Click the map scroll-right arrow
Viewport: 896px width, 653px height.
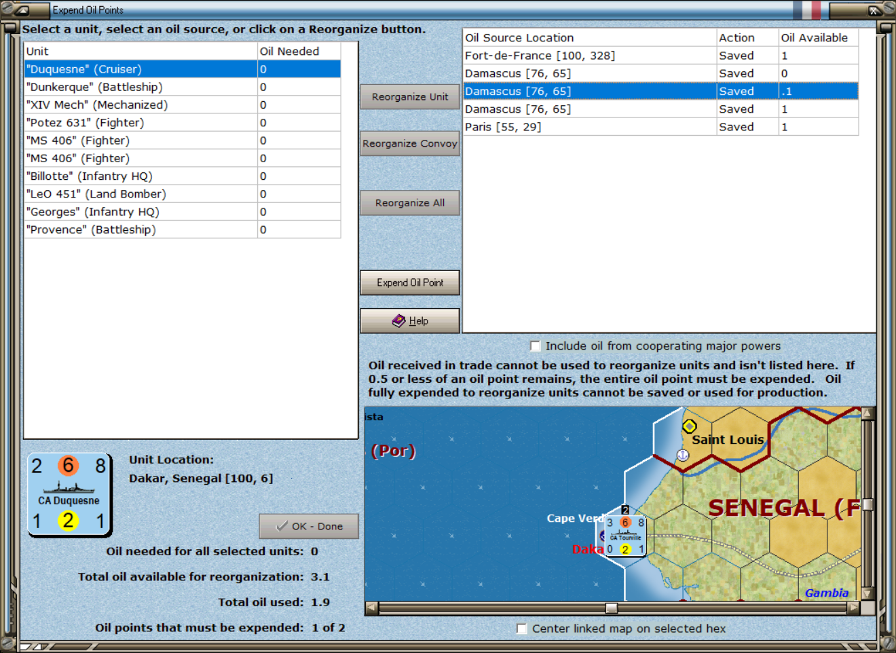tap(853, 608)
